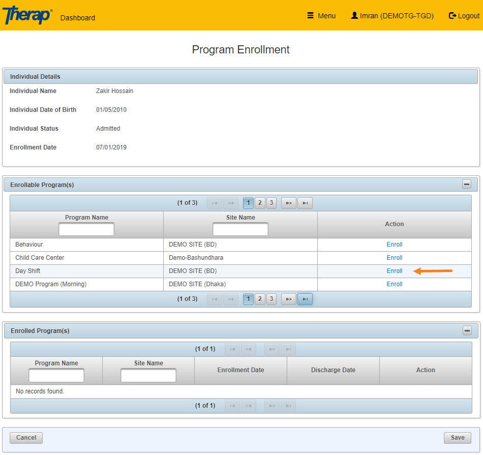483x455 pixels.
Task: Click the DEMO SITE (Dhaka) site cell
Action: (240, 284)
